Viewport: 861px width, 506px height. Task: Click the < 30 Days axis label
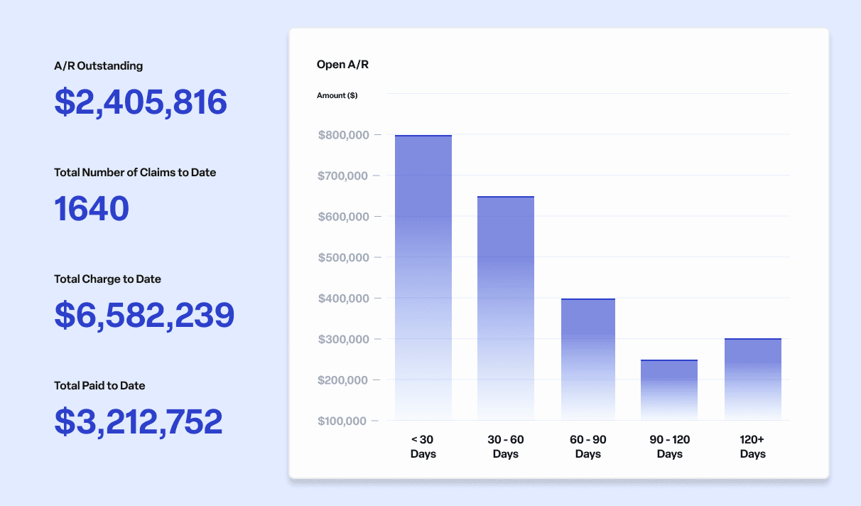click(x=423, y=447)
